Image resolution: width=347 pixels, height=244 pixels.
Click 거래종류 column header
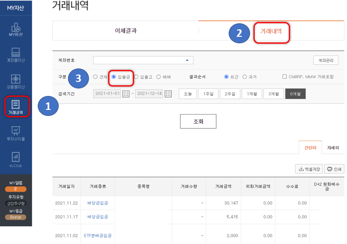pyautogui.click(x=98, y=186)
